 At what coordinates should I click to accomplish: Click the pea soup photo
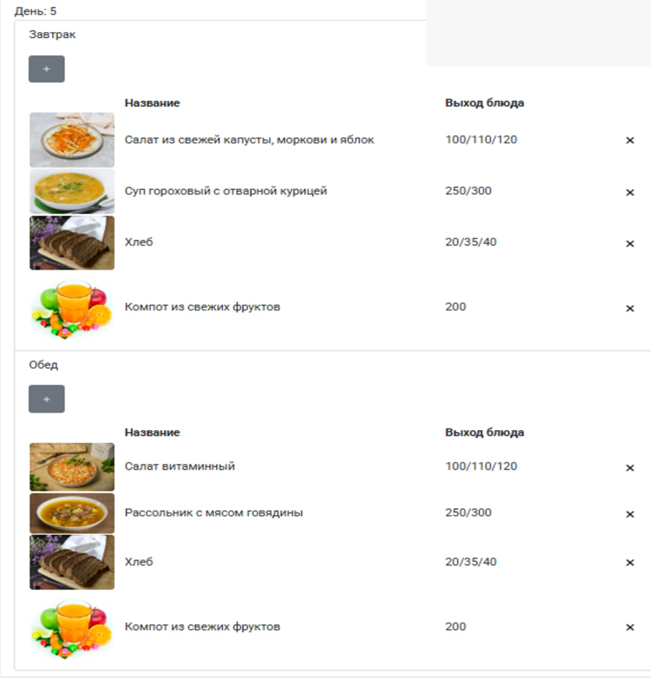point(72,191)
